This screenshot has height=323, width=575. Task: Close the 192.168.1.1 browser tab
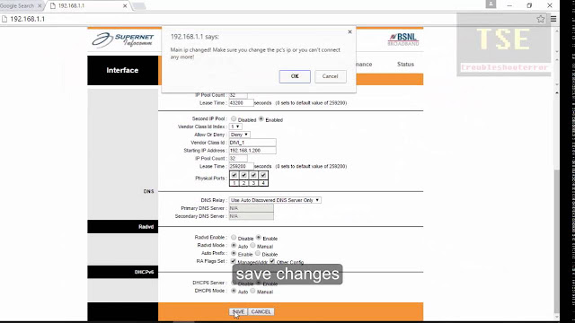coord(125,6)
